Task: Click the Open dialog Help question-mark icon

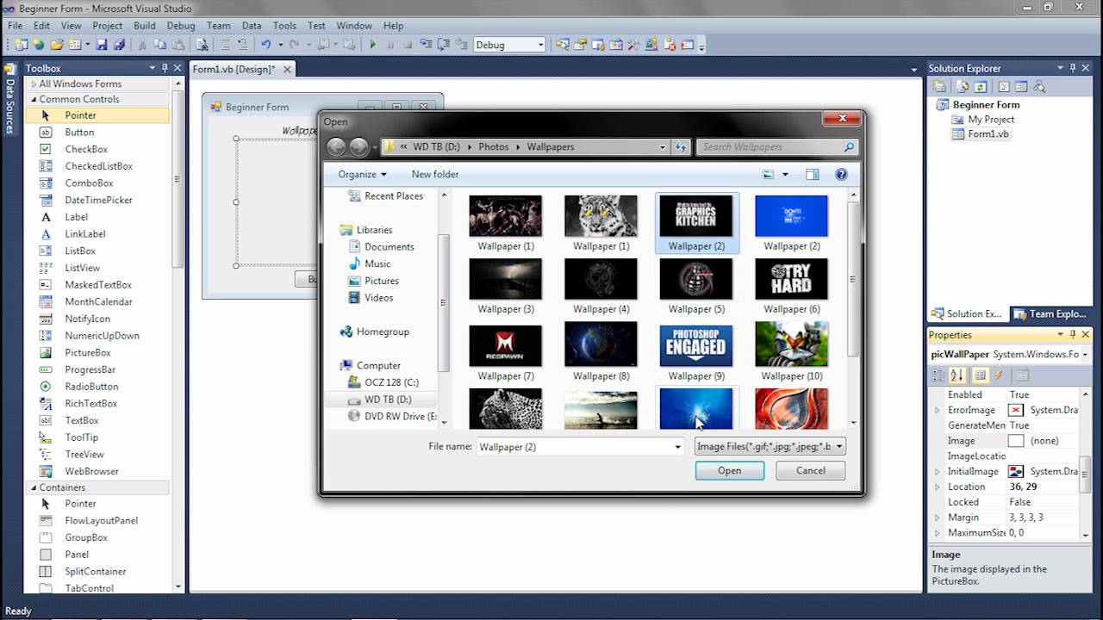Action: pyautogui.click(x=841, y=174)
